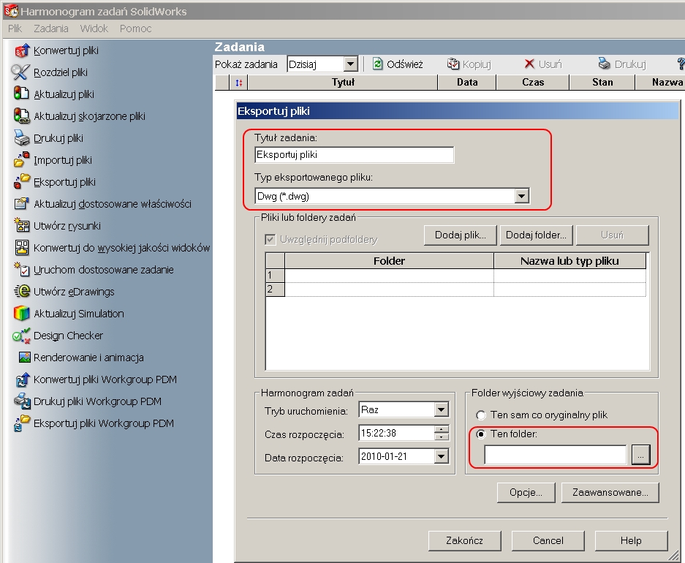
Task: Click the Utwórz eDrawings text label
Action: click(74, 292)
